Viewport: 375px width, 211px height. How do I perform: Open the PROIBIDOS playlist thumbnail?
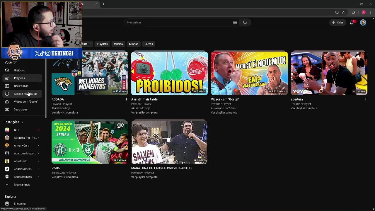point(170,73)
